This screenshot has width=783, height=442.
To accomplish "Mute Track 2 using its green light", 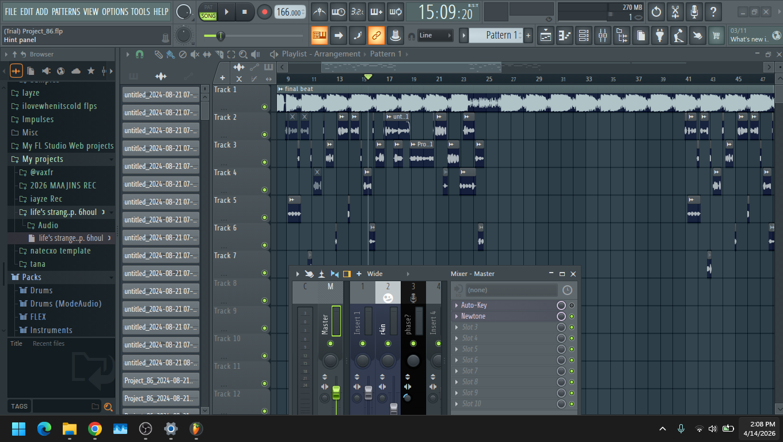I will [264, 135].
